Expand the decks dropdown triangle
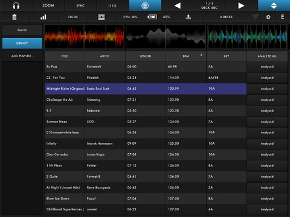Viewport: 290px width, 217px height. 255,16
